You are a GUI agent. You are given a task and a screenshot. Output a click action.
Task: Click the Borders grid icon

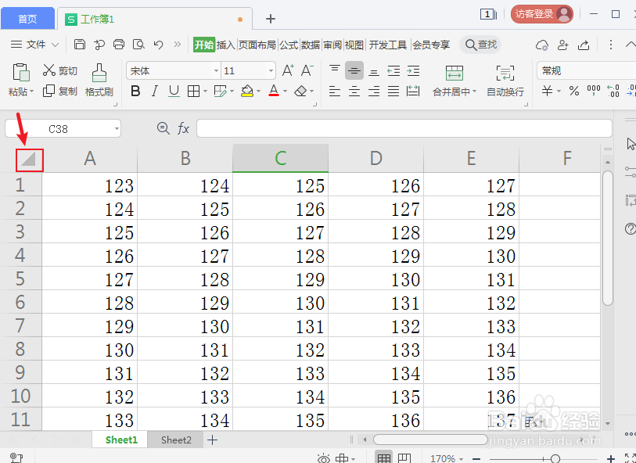pyautogui.click(x=193, y=92)
